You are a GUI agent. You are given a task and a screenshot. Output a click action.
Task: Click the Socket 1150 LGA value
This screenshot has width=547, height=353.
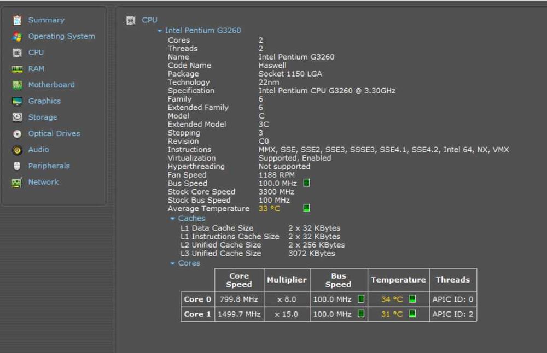(290, 74)
